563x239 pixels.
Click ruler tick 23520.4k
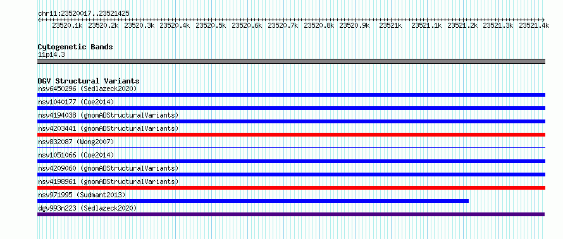pyautogui.click(x=175, y=25)
